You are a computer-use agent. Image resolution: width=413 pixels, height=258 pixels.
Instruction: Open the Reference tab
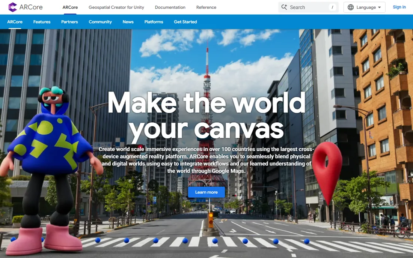pos(206,7)
